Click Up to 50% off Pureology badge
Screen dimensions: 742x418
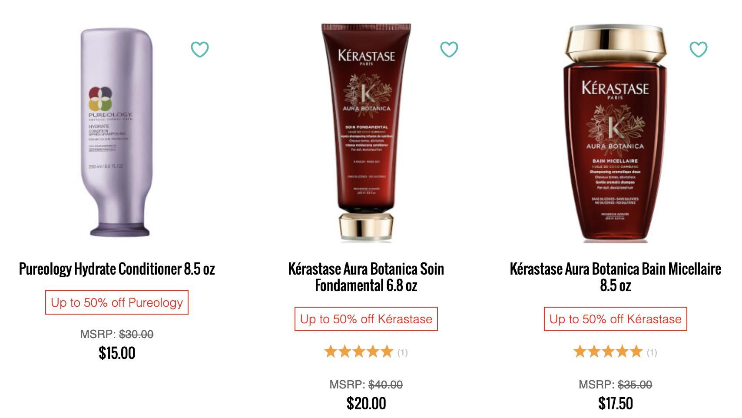[x=117, y=302]
